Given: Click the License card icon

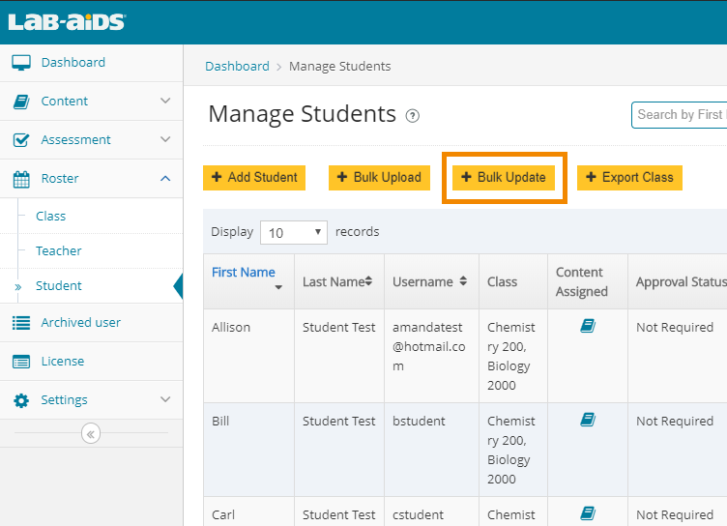Looking at the screenshot, I should click(21, 362).
